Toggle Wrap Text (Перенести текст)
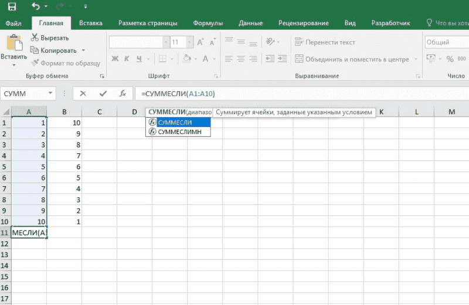 325,42
